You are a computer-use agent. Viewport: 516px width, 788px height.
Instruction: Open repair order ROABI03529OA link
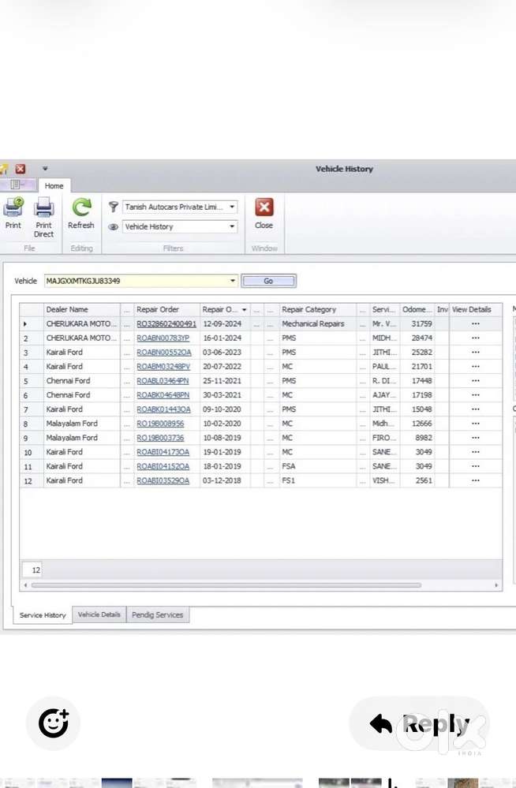point(163,480)
